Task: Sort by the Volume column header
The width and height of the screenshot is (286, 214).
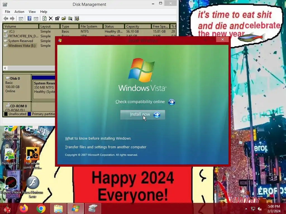Action: tap(20, 26)
